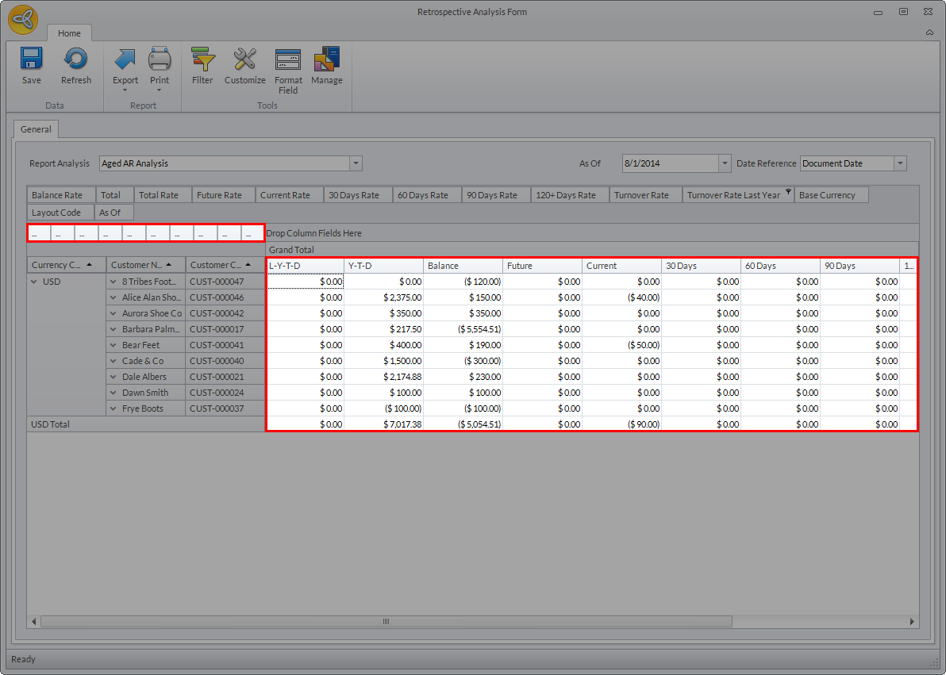Switch to the Home ribbon tab
This screenshot has width=946, height=675.
[x=69, y=33]
